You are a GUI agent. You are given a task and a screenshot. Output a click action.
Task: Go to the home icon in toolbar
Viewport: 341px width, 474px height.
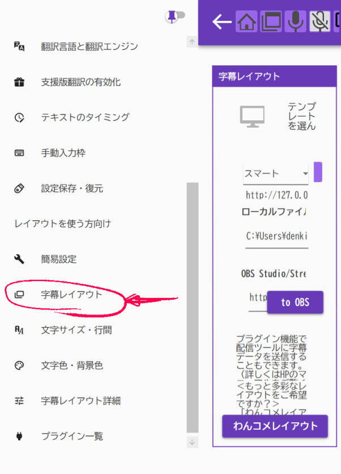tap(246, 22)
